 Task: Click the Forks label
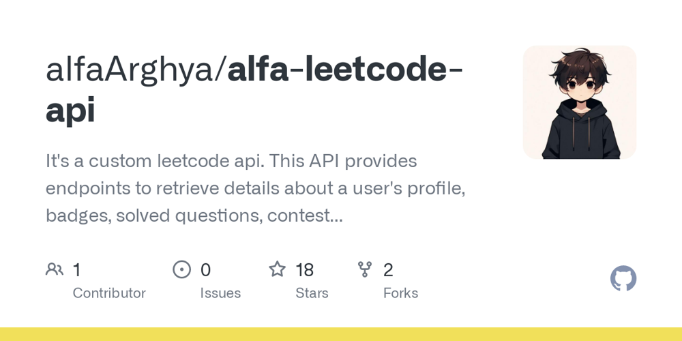point(400,293)
